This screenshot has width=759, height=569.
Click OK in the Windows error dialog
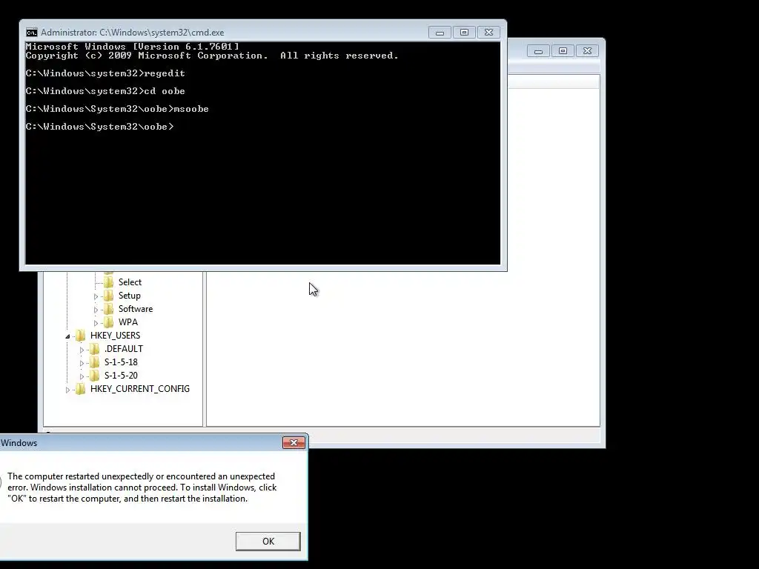[x=268, y=541]
